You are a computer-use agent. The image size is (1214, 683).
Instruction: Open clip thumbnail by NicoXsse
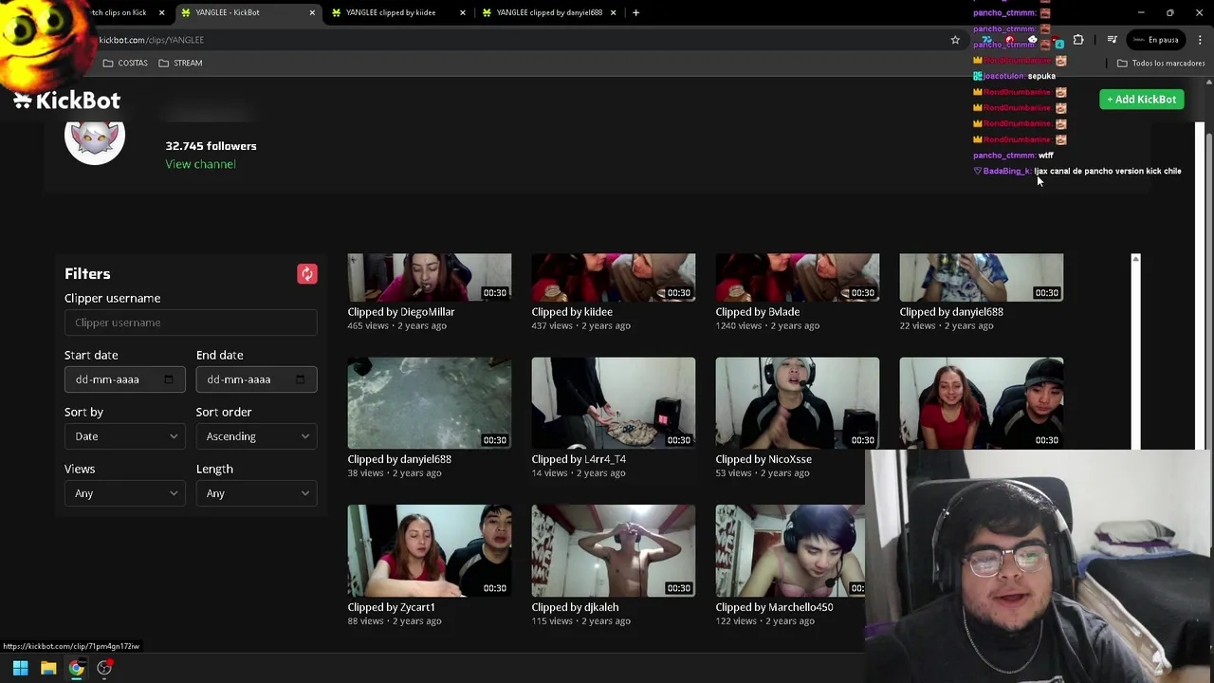tap(797, 403)
